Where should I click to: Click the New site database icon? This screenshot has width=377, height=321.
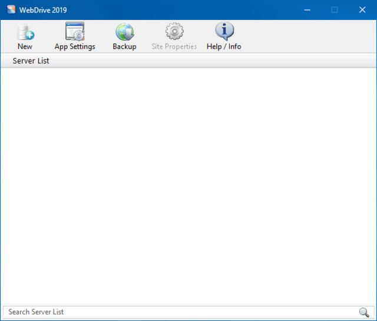pos(25,32)
